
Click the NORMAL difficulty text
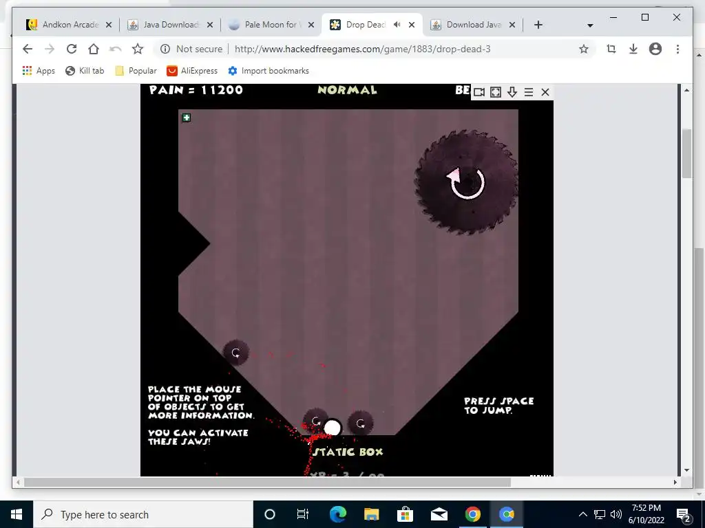347,90
